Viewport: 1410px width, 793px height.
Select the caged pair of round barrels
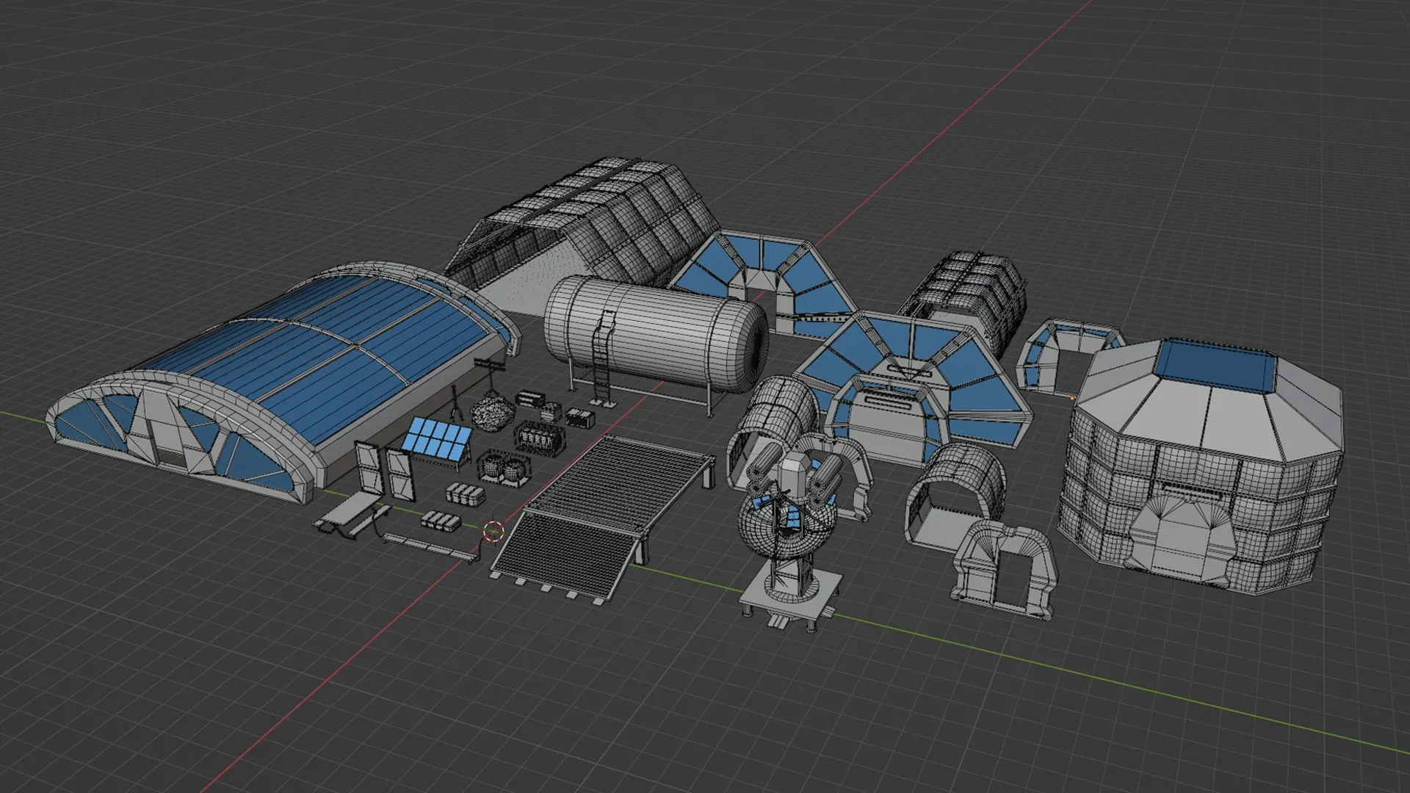pos(503,468)
